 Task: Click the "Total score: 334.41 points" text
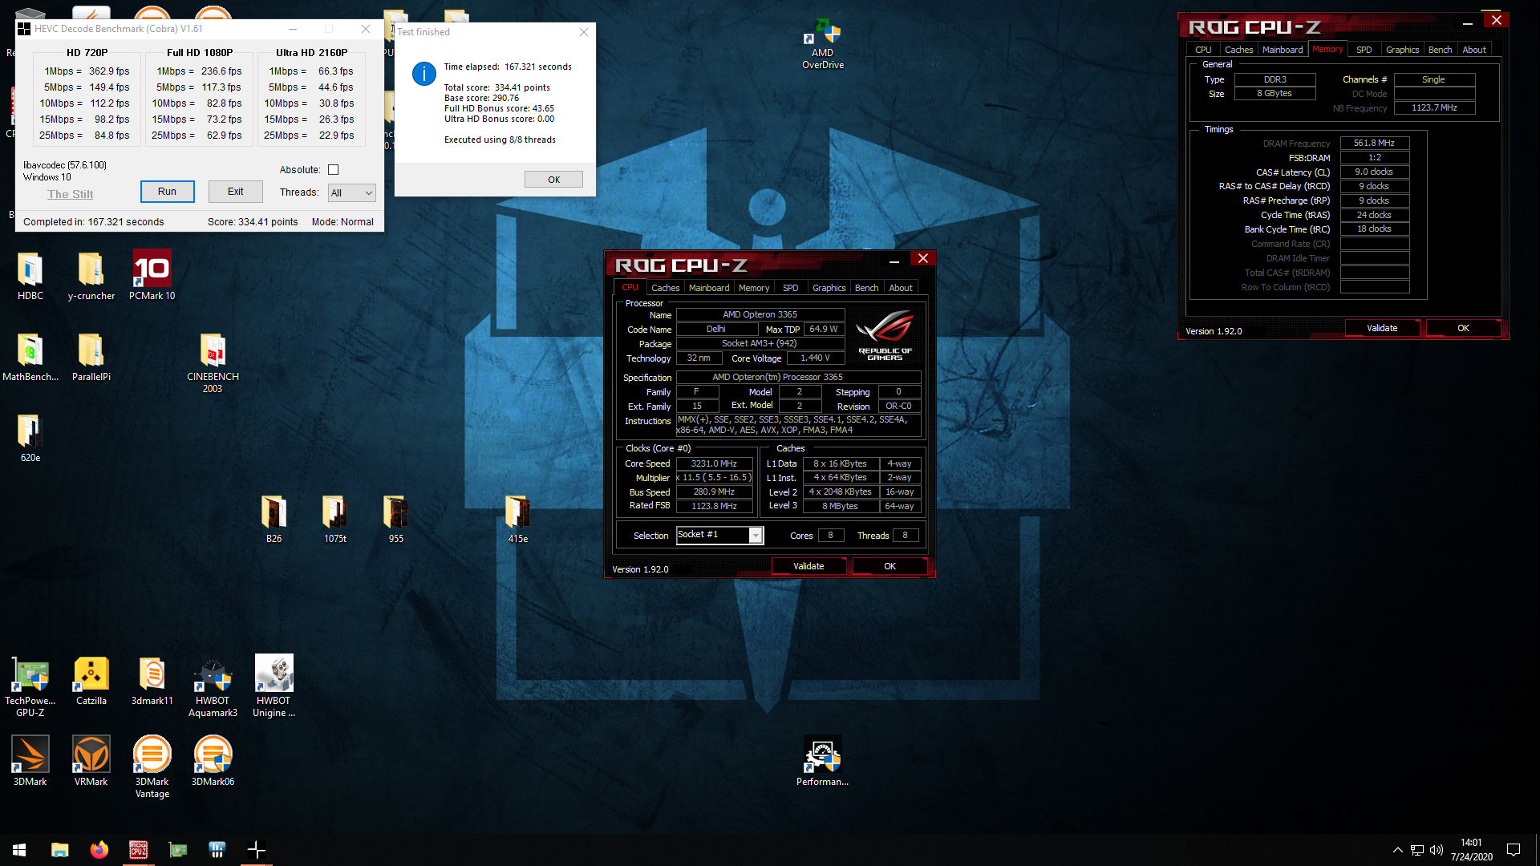497,87
